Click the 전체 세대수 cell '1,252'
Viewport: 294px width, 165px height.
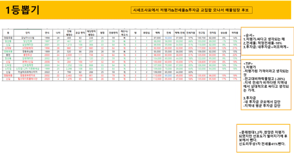(69, 65)
